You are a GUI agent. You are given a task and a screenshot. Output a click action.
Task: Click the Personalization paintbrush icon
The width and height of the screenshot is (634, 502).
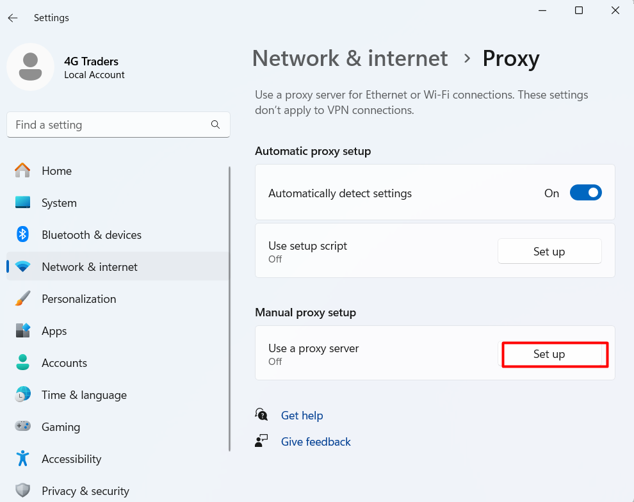click(x=22, y=298)
